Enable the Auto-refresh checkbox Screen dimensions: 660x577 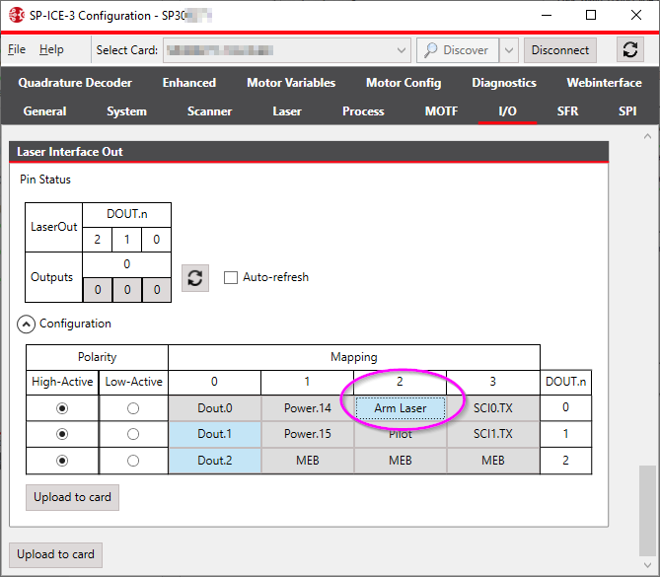pyautogui.click(x=231, y=278)
